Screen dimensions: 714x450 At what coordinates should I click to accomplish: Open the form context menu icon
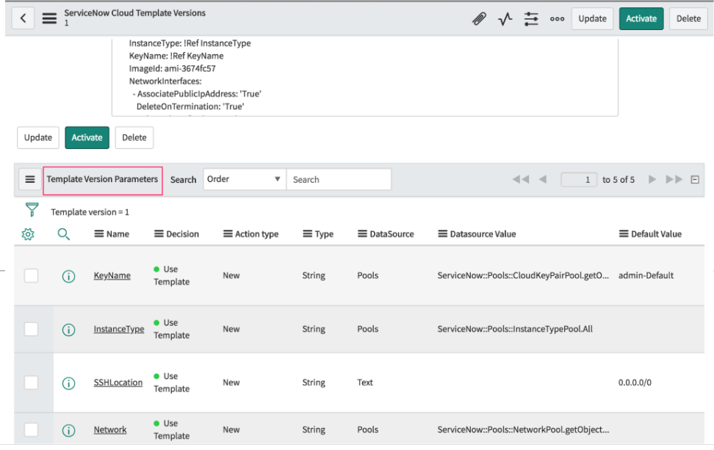pyautogui.click(x=49, y=18)
